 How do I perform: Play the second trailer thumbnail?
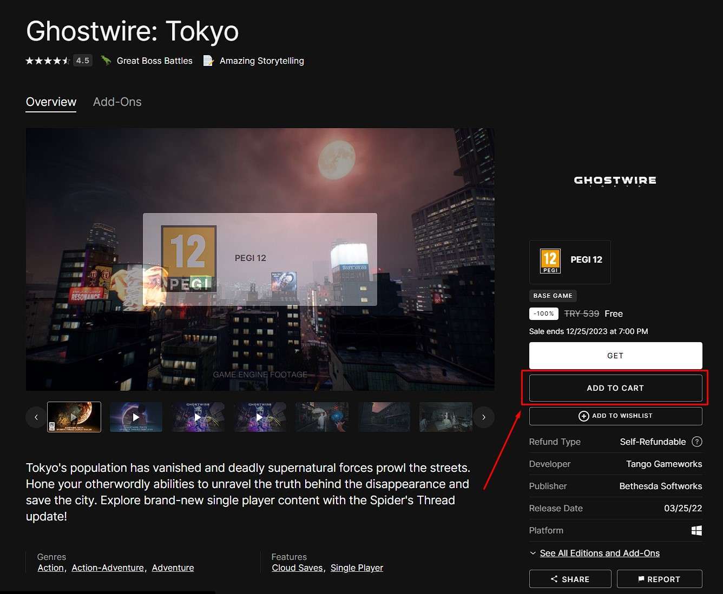click(x=136, y=417)
